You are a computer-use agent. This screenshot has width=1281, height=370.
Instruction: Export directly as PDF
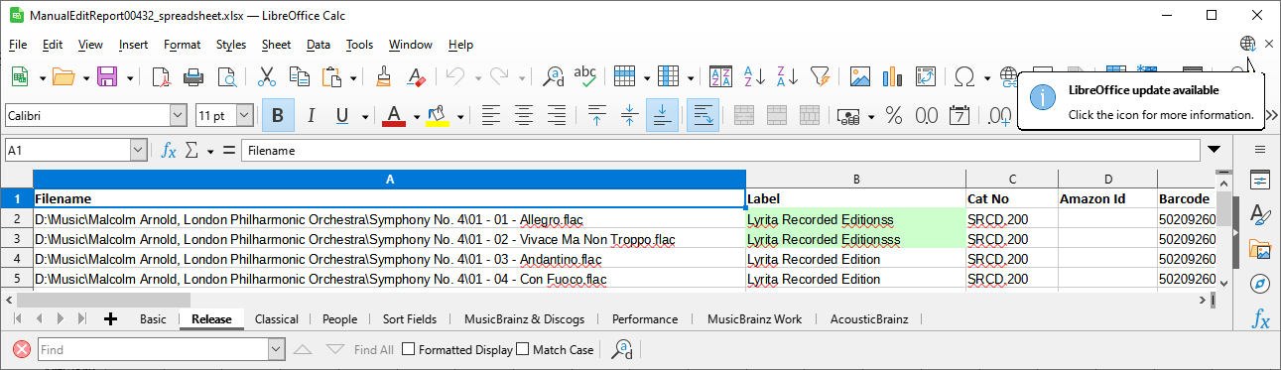pyautogui.click(x=161, y=76)
